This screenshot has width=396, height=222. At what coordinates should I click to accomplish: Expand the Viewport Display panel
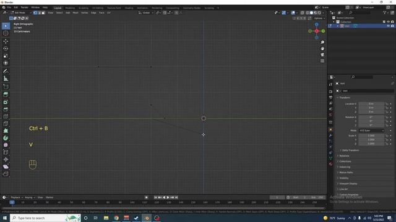click(x=348, y=184)
